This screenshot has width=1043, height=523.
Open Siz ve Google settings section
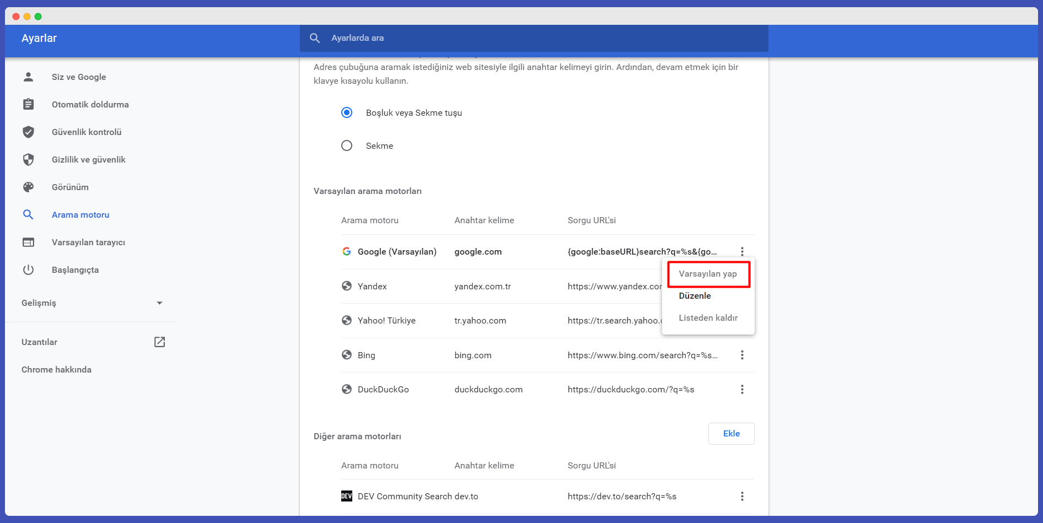tap(79, 77)
